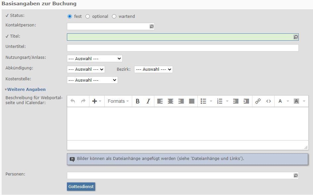Open the Formats menu in editor
The image size is (313, 195).
click(x=118, y=101)
